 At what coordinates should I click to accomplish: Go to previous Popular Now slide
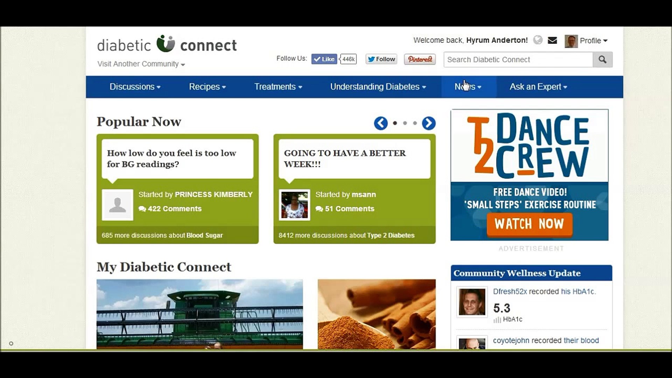pyautogui.click(x=380, y=123)
